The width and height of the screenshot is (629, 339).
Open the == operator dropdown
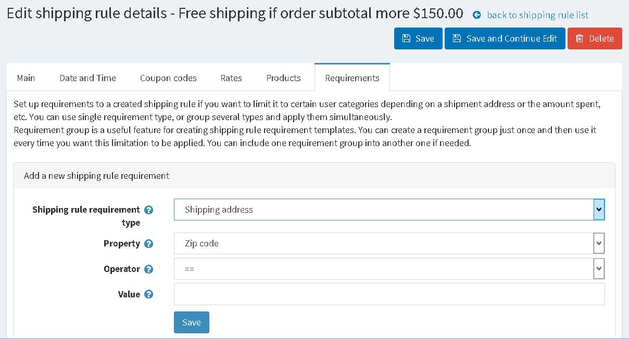(389, 269)
